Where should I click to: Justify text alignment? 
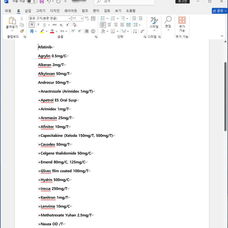pyautogui.click(x=122, y=25)
